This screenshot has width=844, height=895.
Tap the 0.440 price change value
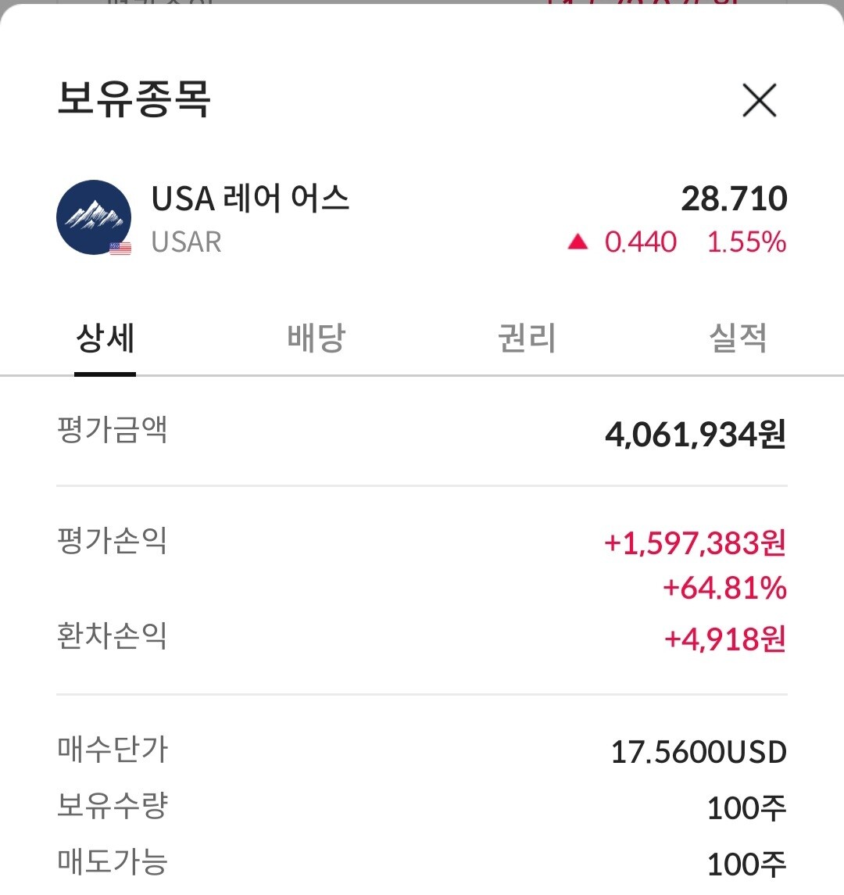pyautogui.click(x=641, y=242)
